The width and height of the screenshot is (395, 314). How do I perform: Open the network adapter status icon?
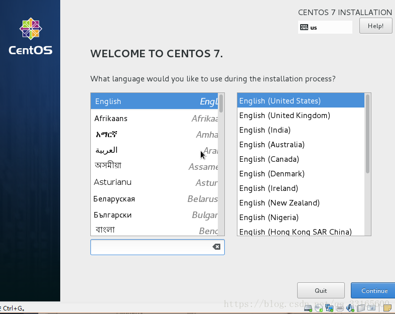point(329,308)
